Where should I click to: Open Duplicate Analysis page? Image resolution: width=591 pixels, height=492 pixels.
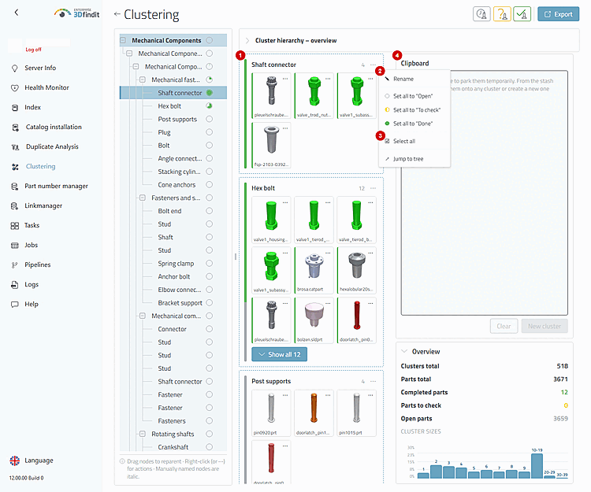coord(52,146)
